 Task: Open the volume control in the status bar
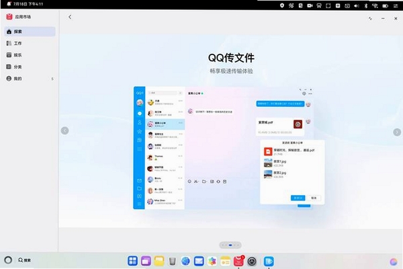356,5
